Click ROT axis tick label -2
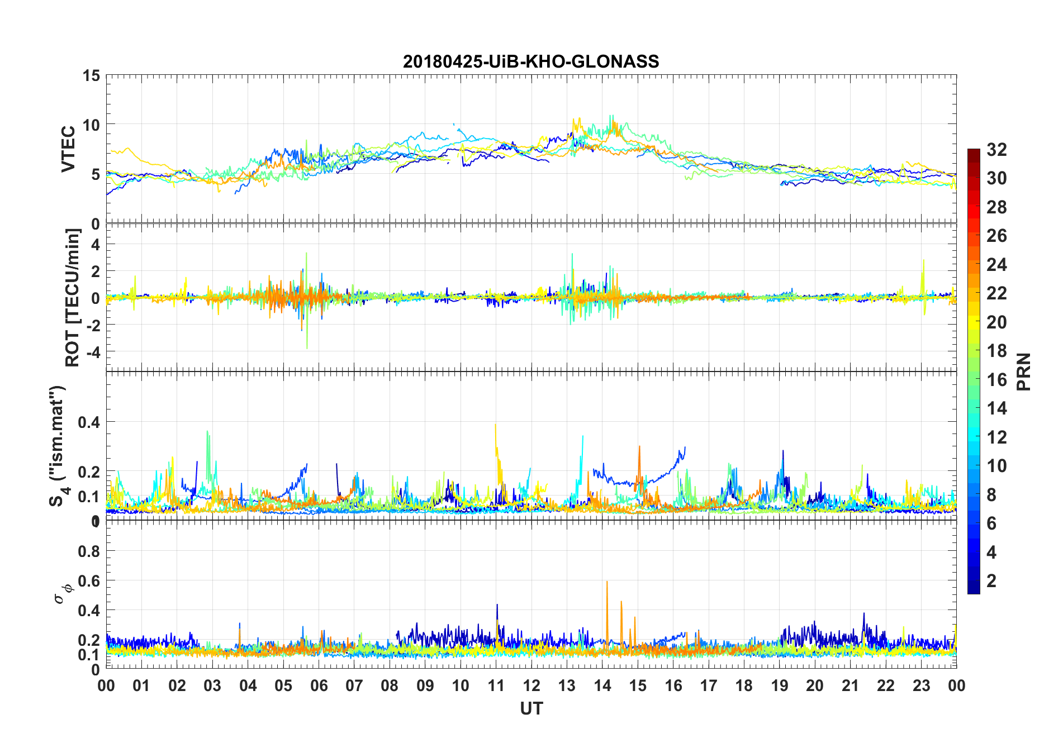This screenshot has width=1063, height=743. point(93,325)
